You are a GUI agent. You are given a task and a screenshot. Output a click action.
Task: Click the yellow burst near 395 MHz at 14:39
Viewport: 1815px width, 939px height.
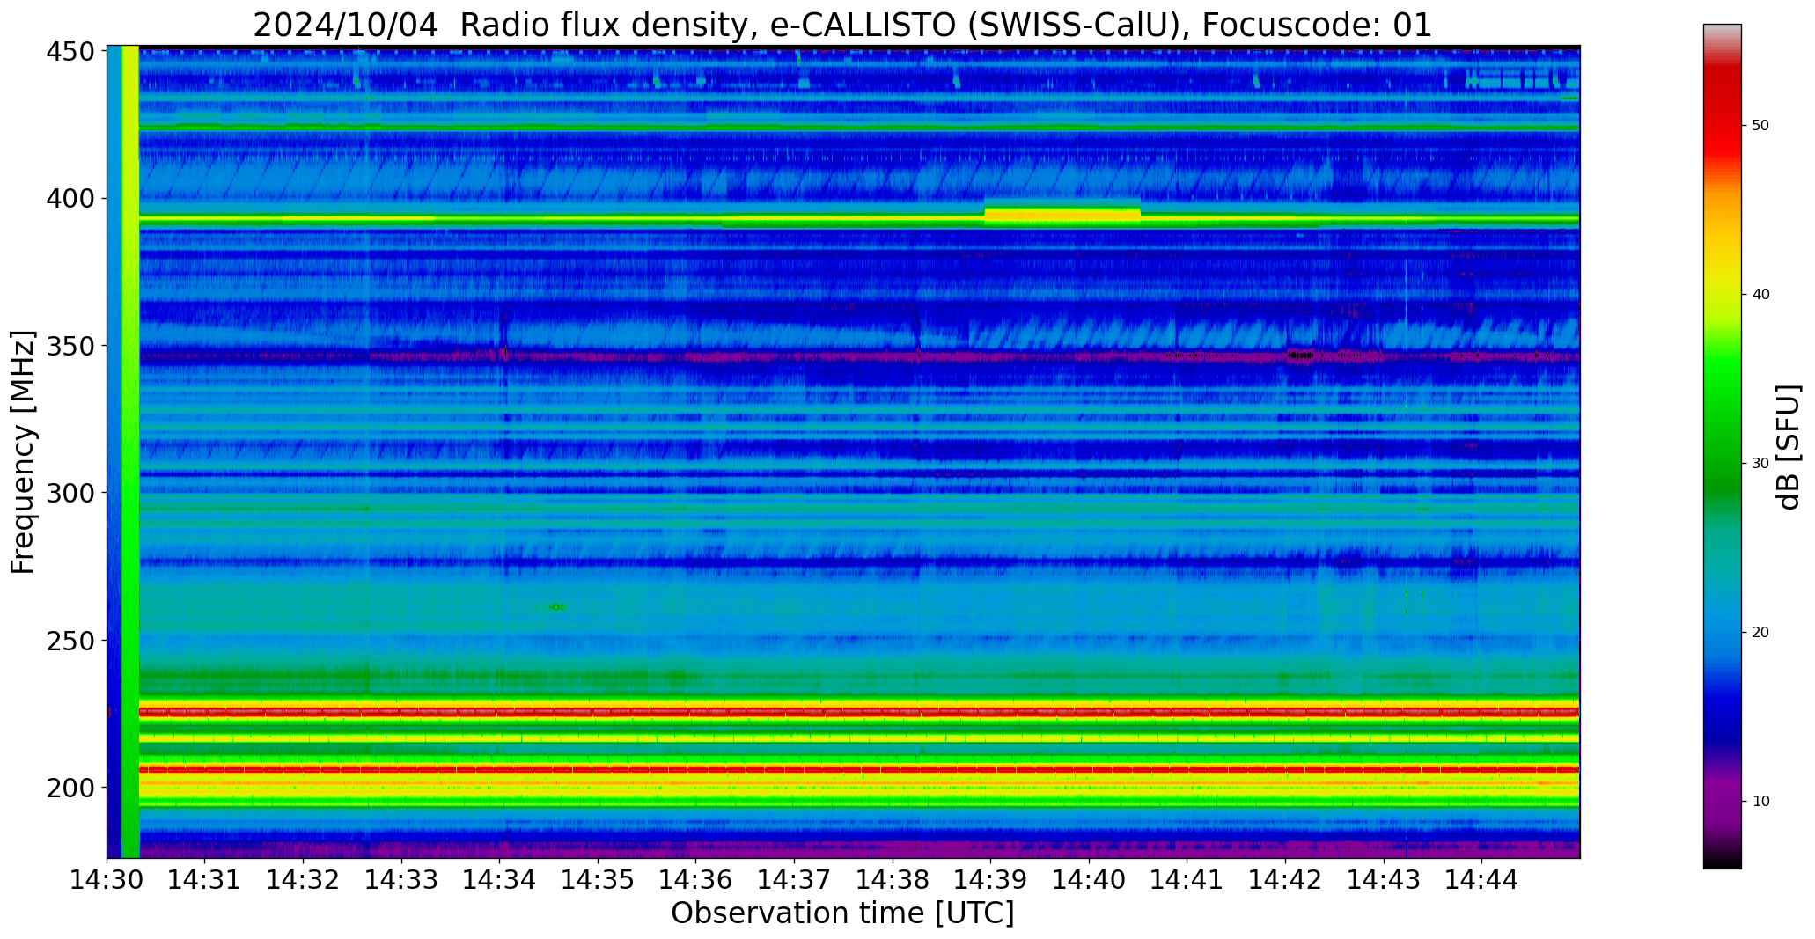point(1062,216)
